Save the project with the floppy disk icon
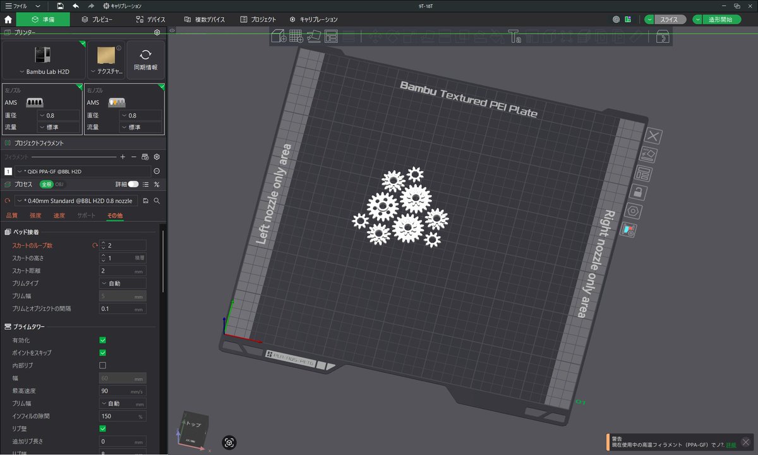758x455 pixels. click(x=60, y=6)
